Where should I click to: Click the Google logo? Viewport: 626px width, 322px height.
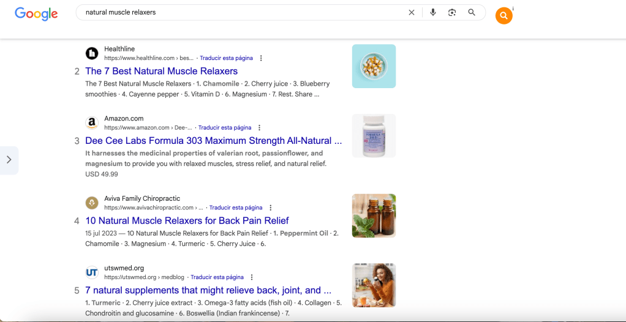[36, 14]
